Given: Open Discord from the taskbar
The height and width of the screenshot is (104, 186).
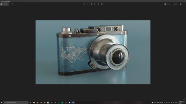Looking at the screenshot, I should (x=69, y=103).
